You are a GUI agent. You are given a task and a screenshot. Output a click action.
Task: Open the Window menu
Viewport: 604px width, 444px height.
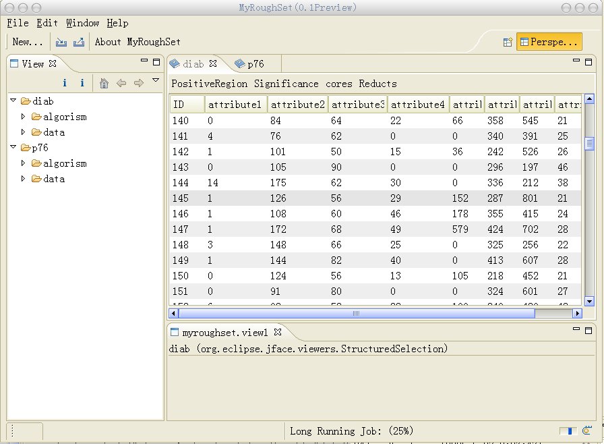click(82, 23)
